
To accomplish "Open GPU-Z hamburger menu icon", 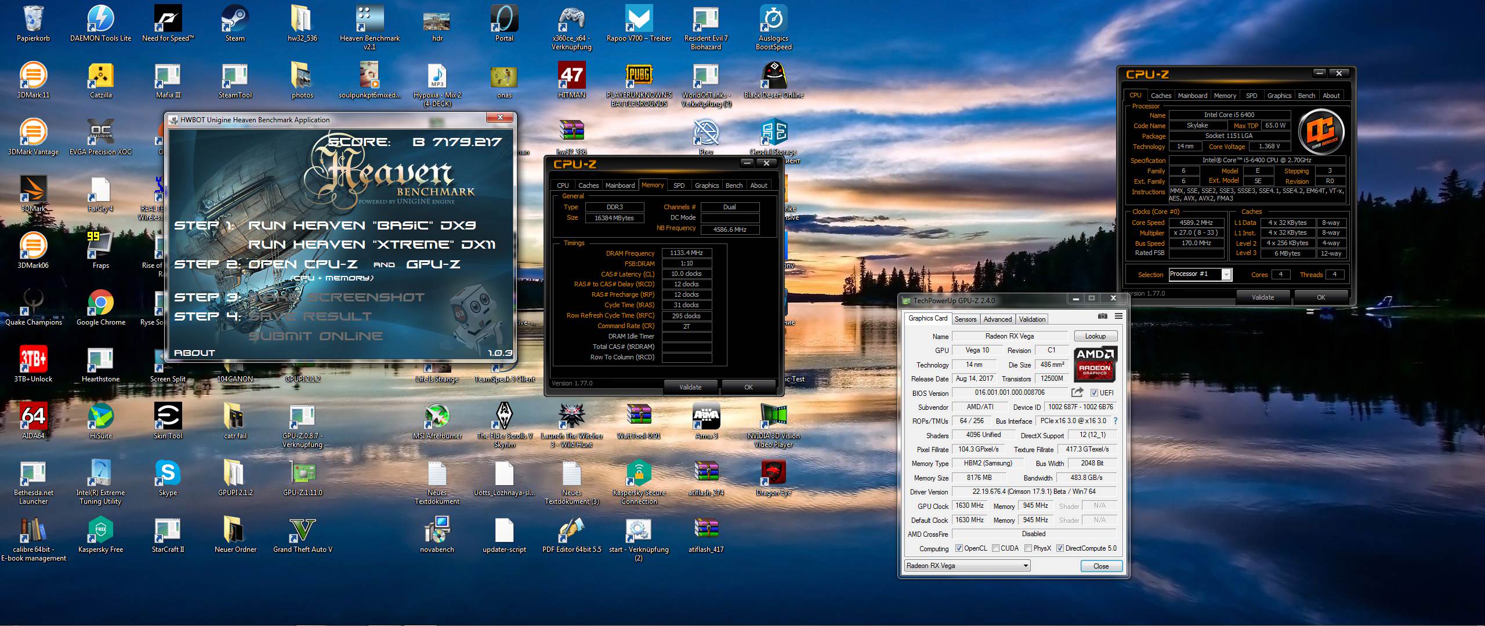I will coord(1118,316).
